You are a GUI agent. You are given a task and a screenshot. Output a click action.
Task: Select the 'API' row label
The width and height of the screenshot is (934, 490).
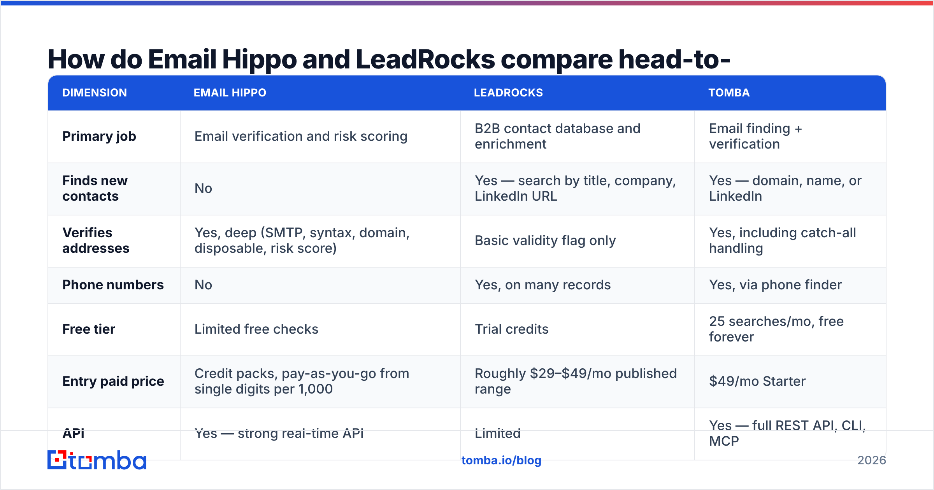(x=73, y=433)
